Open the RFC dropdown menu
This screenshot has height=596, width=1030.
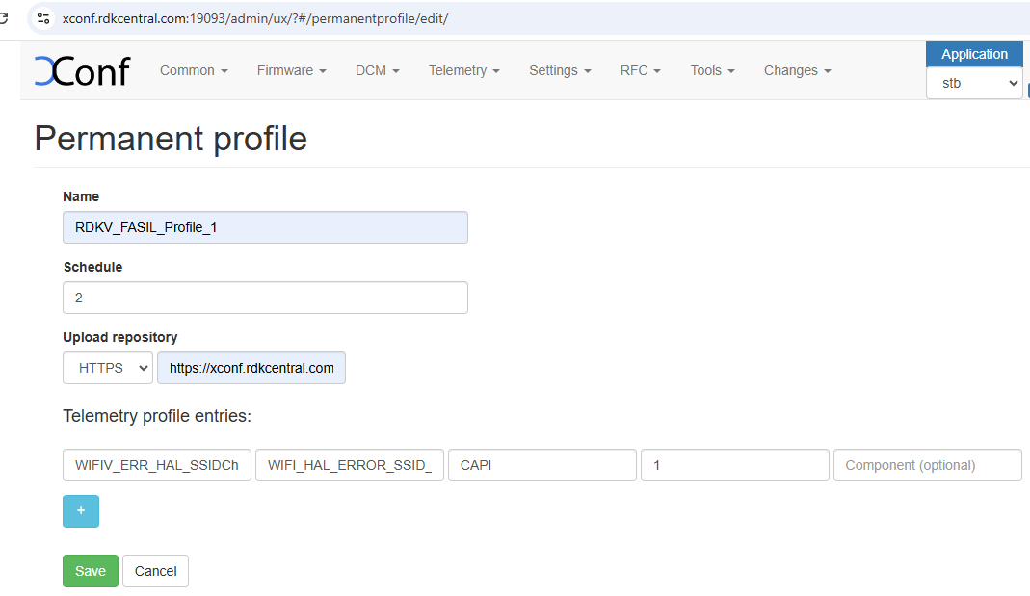(x=640, y=70)
